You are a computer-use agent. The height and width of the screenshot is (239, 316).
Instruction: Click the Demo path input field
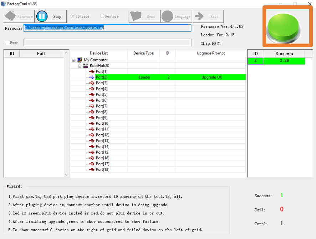[107, 43]
